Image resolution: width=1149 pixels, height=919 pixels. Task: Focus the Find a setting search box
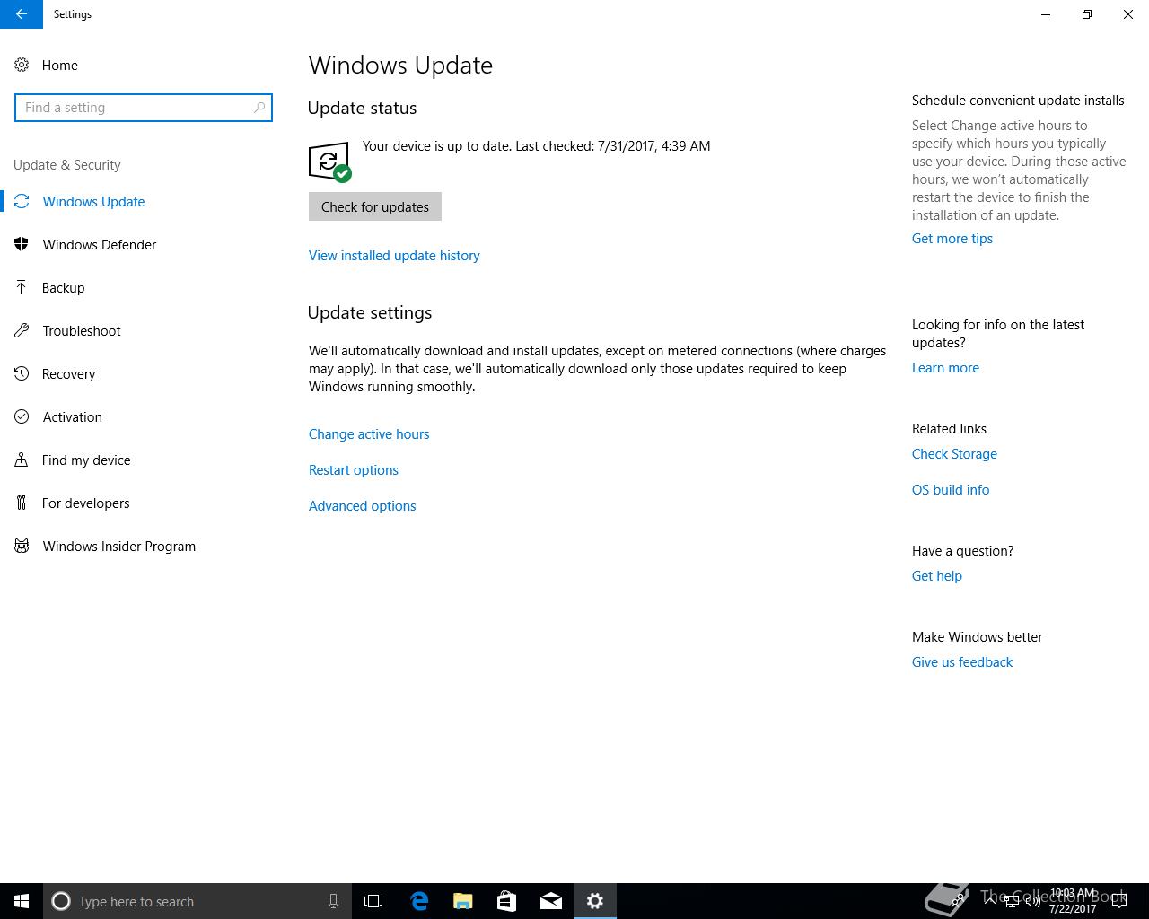[144, 108]
